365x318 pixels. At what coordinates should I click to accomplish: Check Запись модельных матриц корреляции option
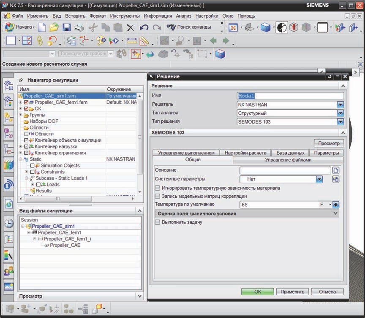pos(158,196)
